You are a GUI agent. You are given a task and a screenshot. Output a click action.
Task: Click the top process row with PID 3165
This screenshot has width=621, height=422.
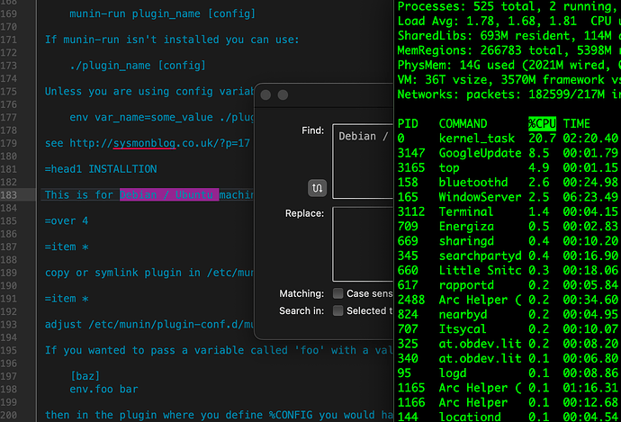508,167
